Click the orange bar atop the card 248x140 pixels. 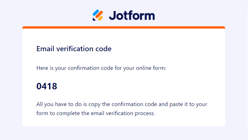(124, 27)
